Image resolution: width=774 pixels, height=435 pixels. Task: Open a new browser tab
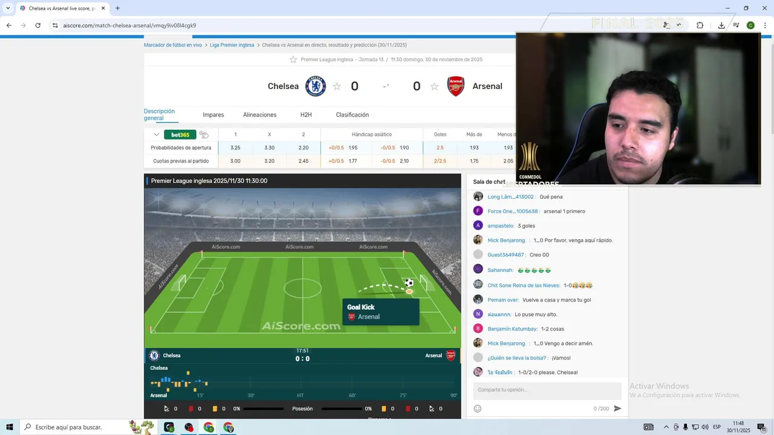117,8
